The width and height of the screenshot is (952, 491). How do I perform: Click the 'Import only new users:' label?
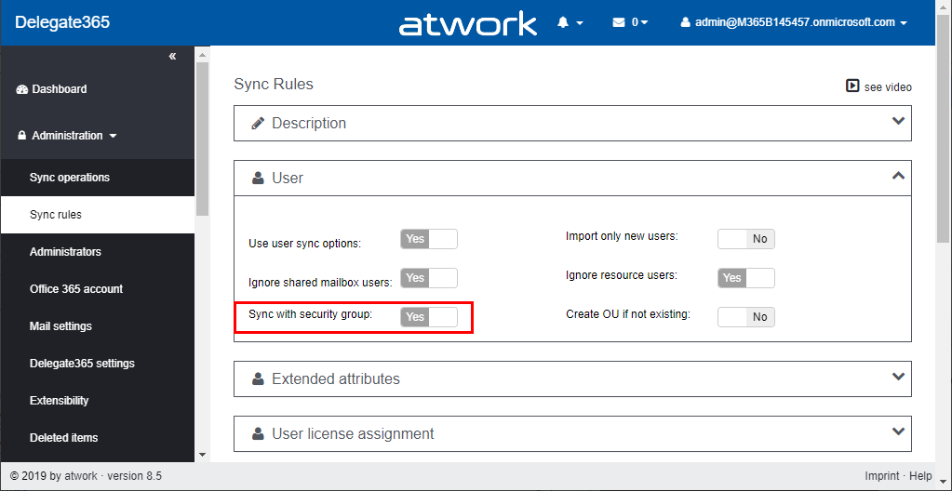pos(622,236)
